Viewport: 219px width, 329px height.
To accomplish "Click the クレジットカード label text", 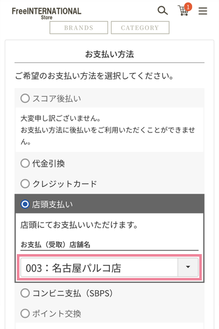I will (x=65, y=184).
